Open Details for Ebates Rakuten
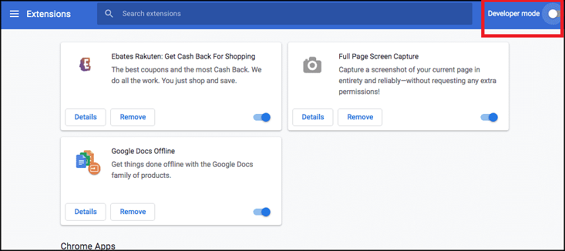565x251 pixels. 85,117
